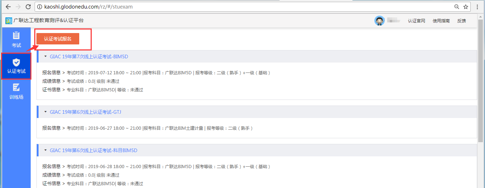Screen dimensions: 485x188
Task: Bookmark this page with star icon
Action: pos(465,7)
